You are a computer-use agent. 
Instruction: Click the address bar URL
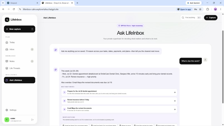41,9
